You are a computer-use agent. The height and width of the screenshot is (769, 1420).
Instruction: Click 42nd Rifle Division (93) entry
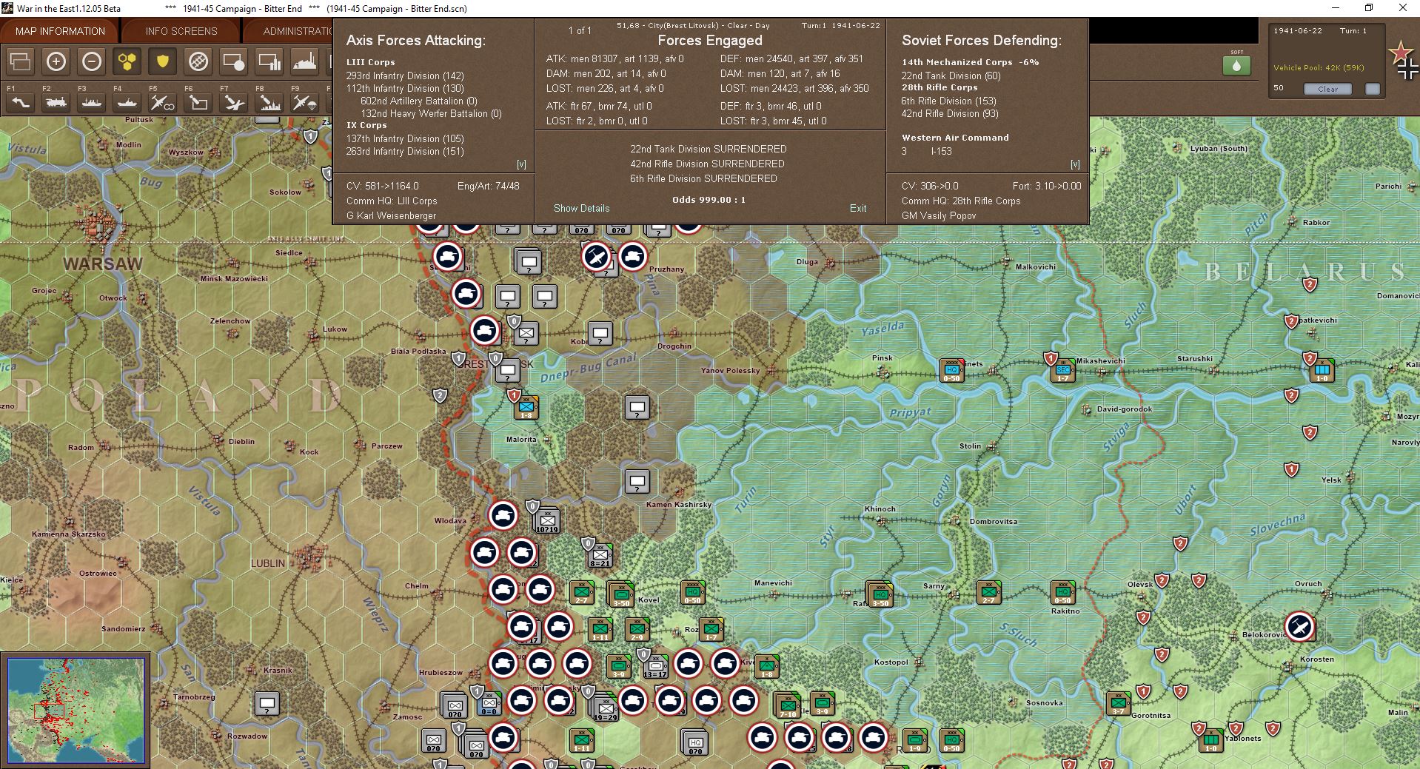tap(950, 113)
